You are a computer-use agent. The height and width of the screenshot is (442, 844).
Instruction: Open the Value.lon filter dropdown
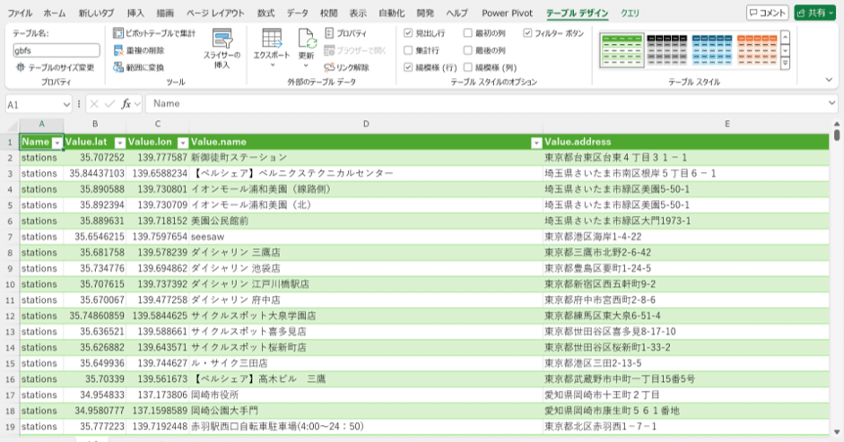click(x=183, y=143)
